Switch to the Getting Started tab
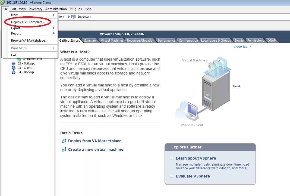The image size is (290, 196). point(70,41)
